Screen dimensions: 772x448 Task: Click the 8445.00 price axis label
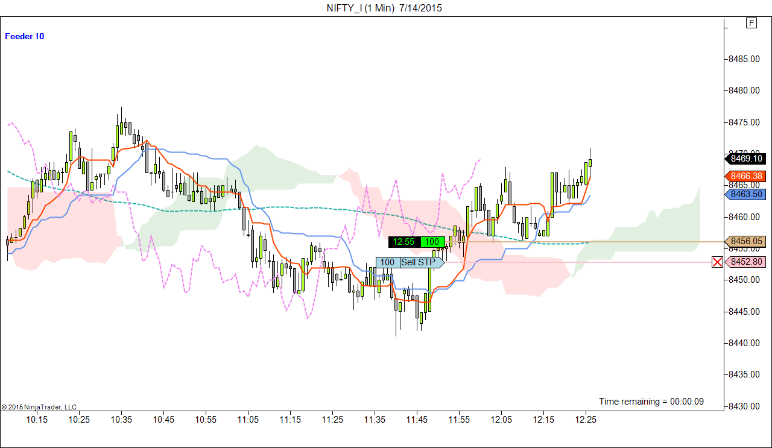click(x=744, y=311)
